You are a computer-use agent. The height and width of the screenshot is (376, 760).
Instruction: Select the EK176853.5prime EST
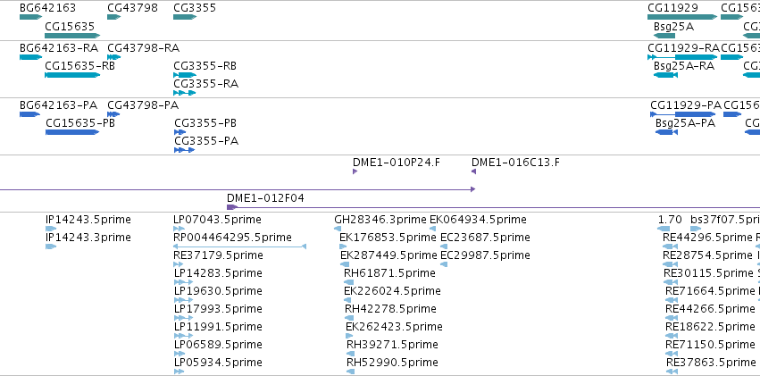(343, 246)
